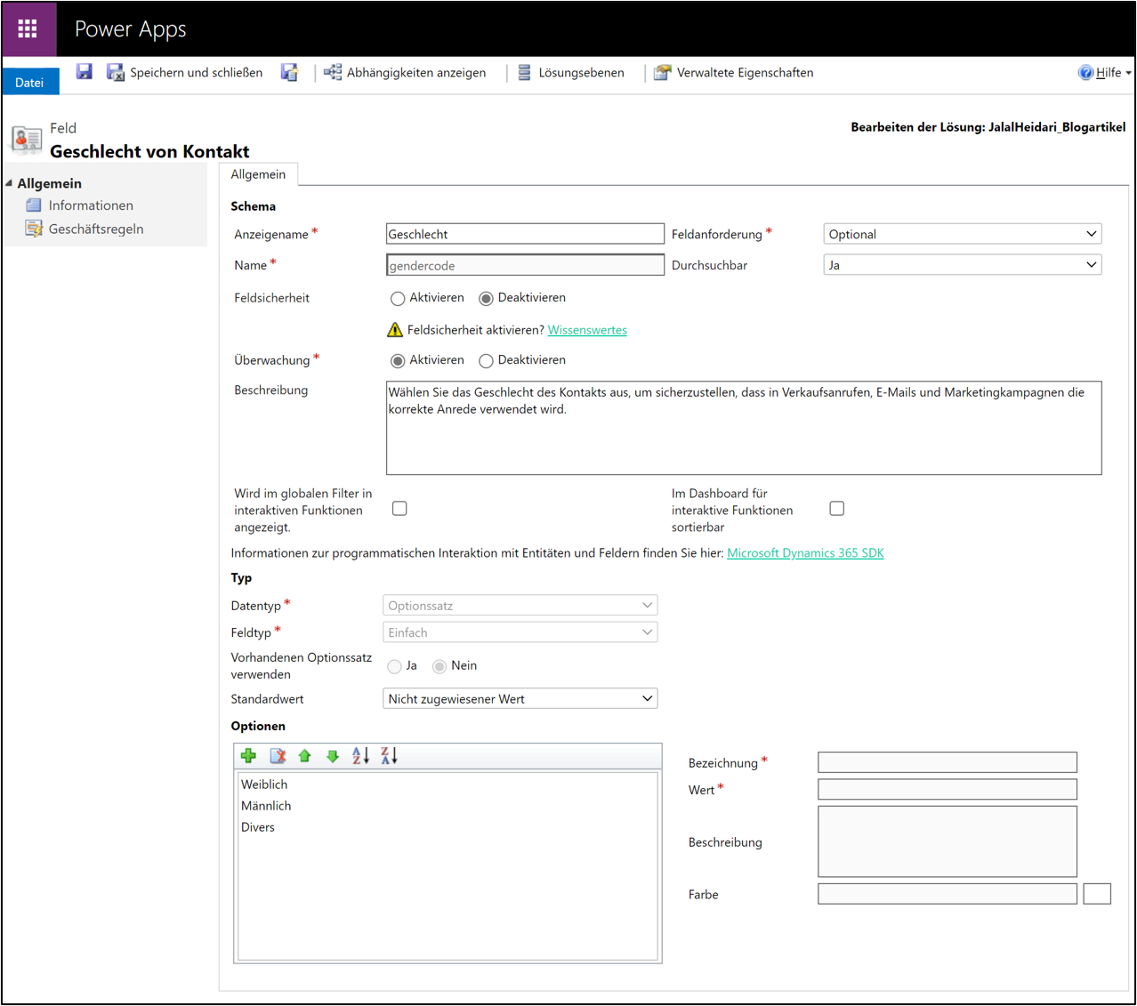Move option up with green arrow
The image size is (1137, 1006).
click(x=305, y=756)
